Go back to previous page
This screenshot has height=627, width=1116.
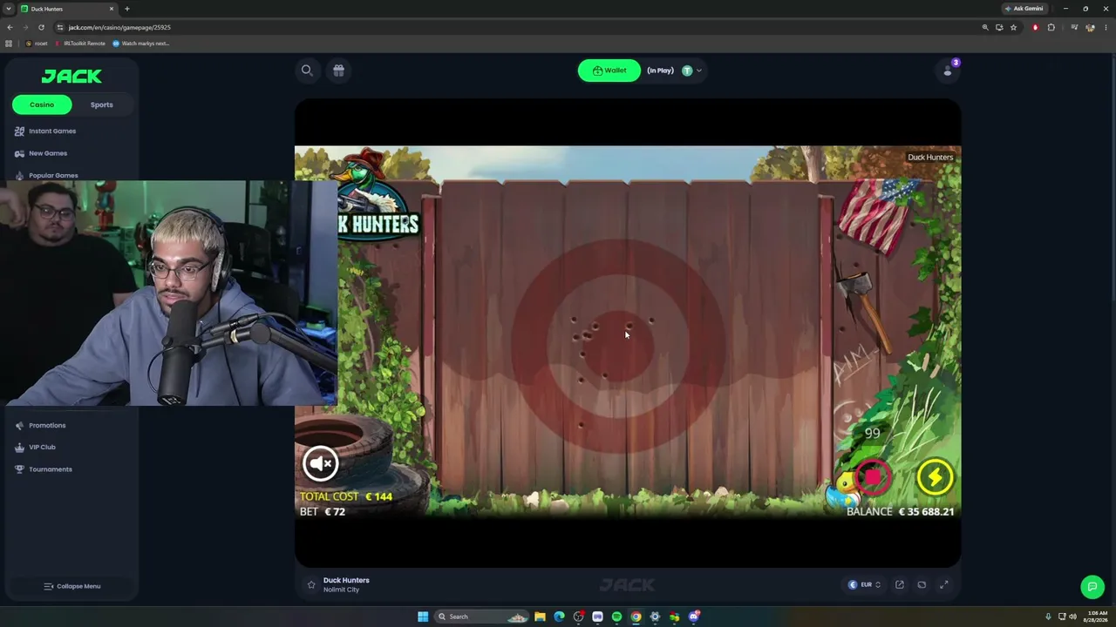click(10, 27)
